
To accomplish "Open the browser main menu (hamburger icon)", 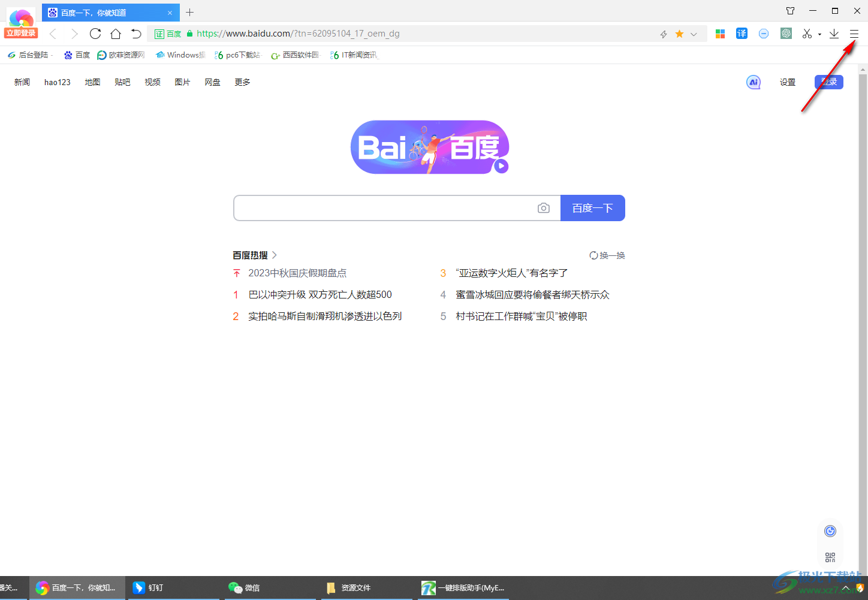I will pos(854,34).
